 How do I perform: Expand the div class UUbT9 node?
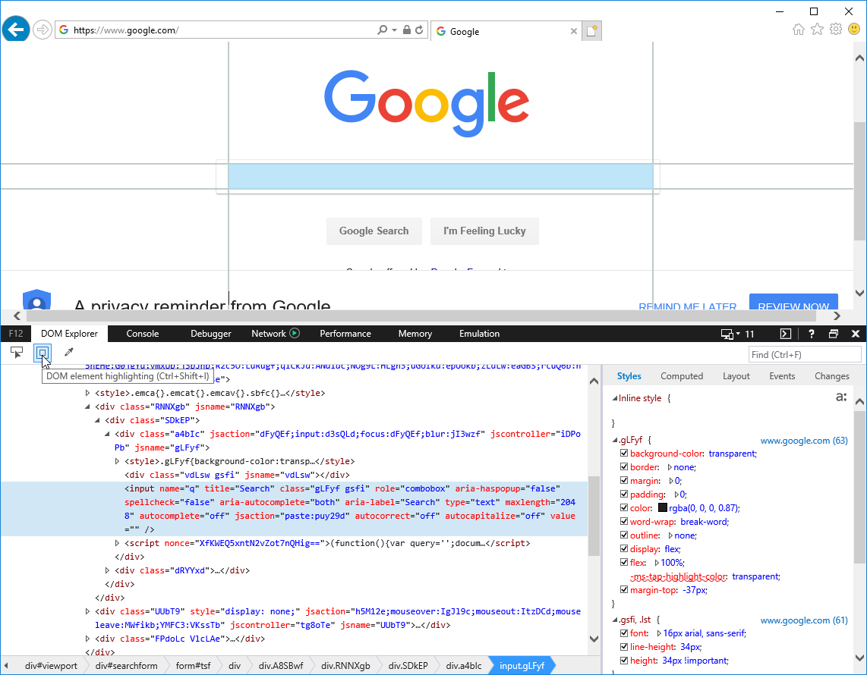click(x=87, y=611)
